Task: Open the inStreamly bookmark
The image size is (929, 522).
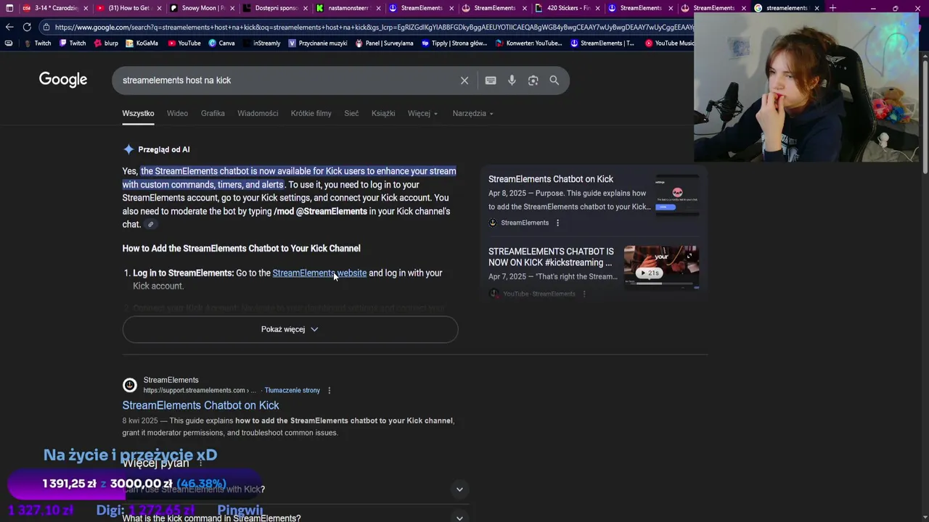Action: [x=261, y=43]
